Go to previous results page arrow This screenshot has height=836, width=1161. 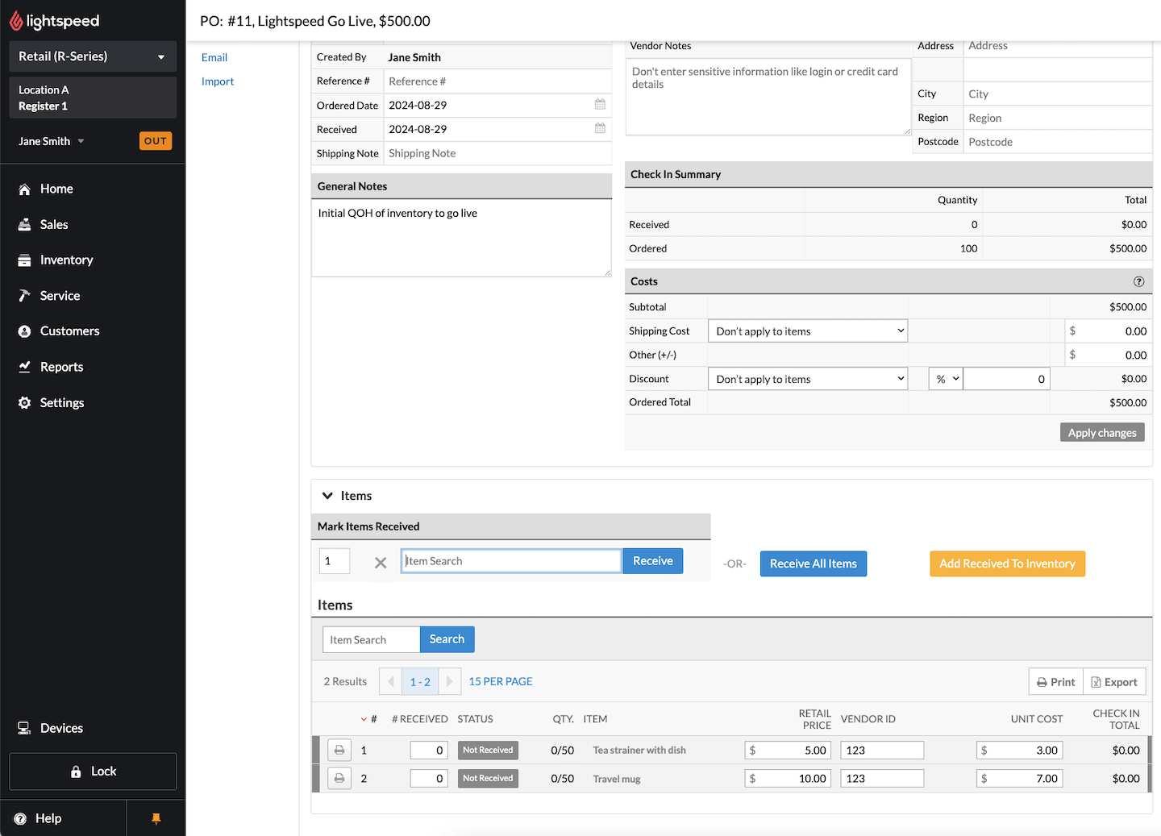391,682
